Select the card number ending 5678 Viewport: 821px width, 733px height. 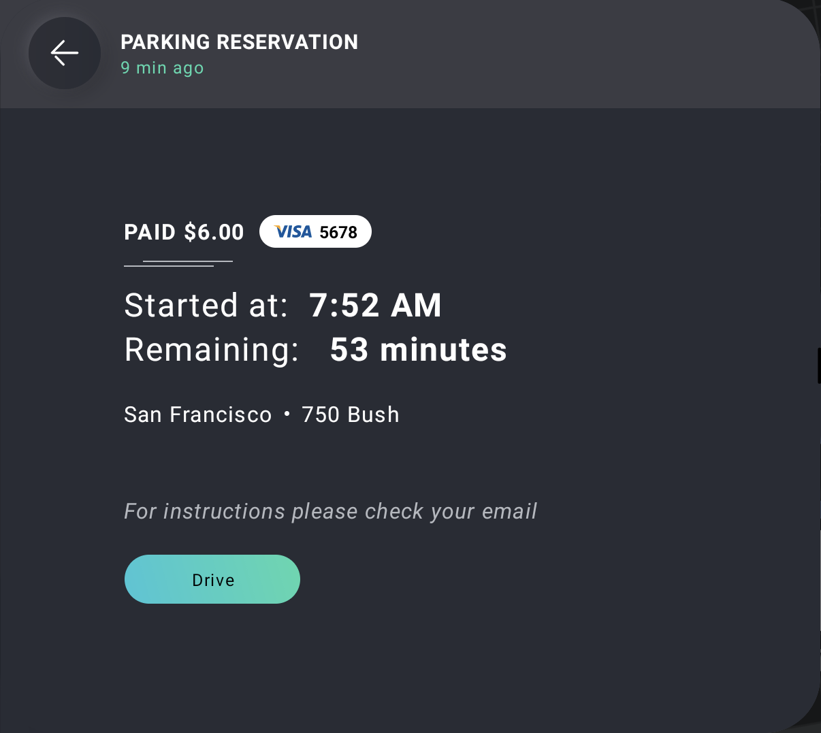(338, 233)
